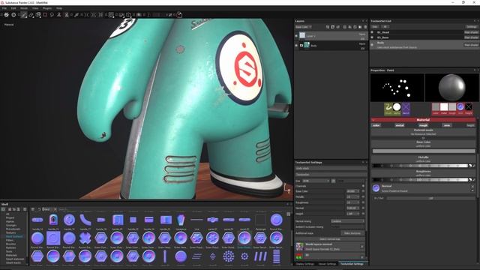480x270 pixels.
Task: Hide Layer 1 using its eye icon
Action: click(296, 36)
